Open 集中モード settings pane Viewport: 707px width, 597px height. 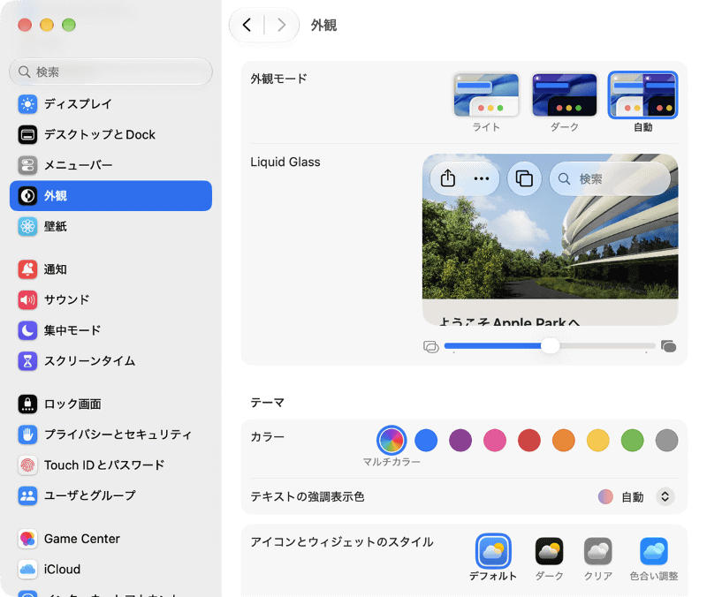pos(111,330)
